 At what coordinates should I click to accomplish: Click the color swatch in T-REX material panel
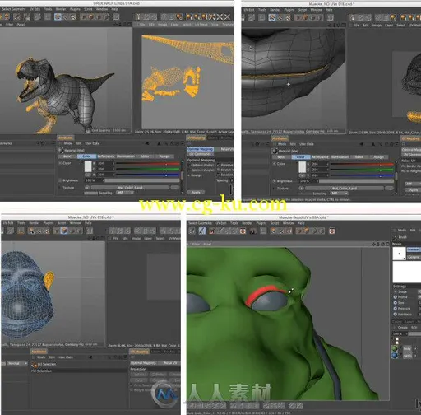pos(88,166)
